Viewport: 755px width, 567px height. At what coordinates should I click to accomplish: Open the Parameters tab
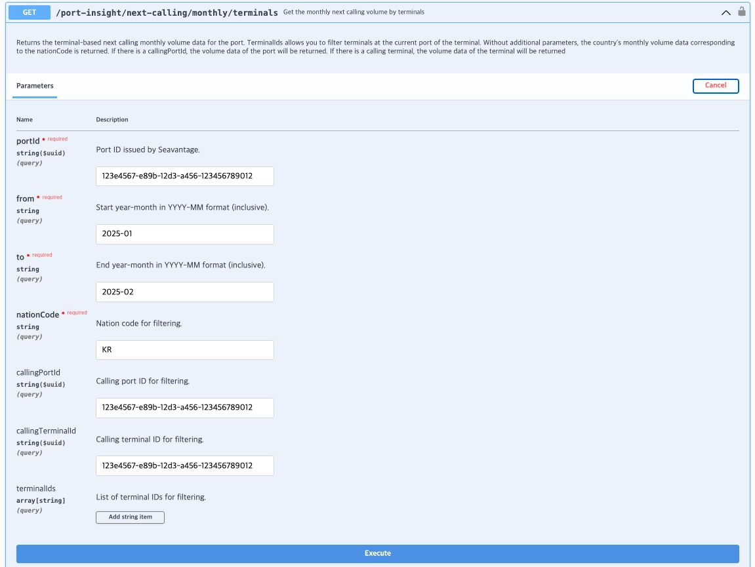pos(35,86)
